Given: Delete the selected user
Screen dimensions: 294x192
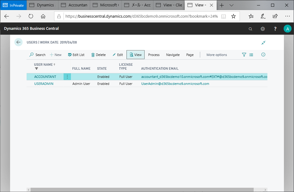Looking at the screenshot, I should click(98, 55).
